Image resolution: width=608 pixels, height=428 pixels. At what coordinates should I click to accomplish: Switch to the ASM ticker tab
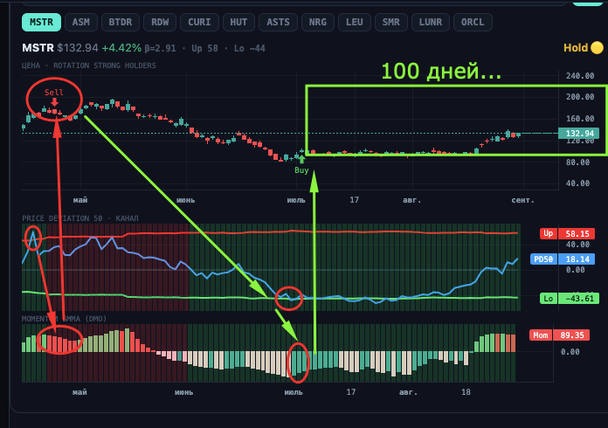(81, 22)
